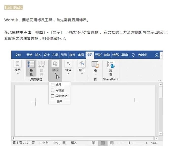This screenshot has width=173, height=150.
Task: Enable the 标尺 ruler checkbox
Action: pyautogui.click(x=53, y=85)
